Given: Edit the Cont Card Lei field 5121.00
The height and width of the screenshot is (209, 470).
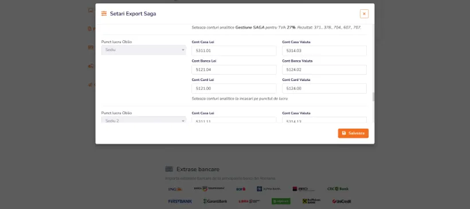Looking at the screenshot, I should (234, 88).
